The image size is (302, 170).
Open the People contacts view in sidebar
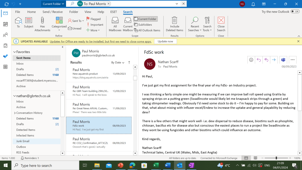[5, 35]
